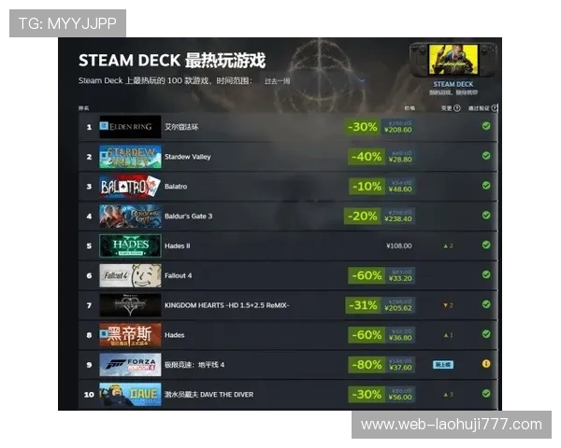Sort by the 排名 column header
The width and height of the screenshot is (561, 448).
tap(84, 108)
